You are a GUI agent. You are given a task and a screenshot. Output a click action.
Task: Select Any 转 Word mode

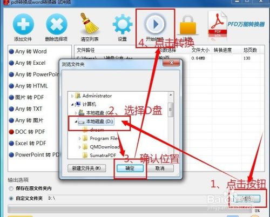click(x=28, y=51)
